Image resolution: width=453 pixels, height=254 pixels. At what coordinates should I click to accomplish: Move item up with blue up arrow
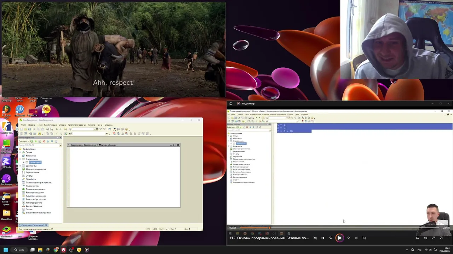[x=48, y=141]
